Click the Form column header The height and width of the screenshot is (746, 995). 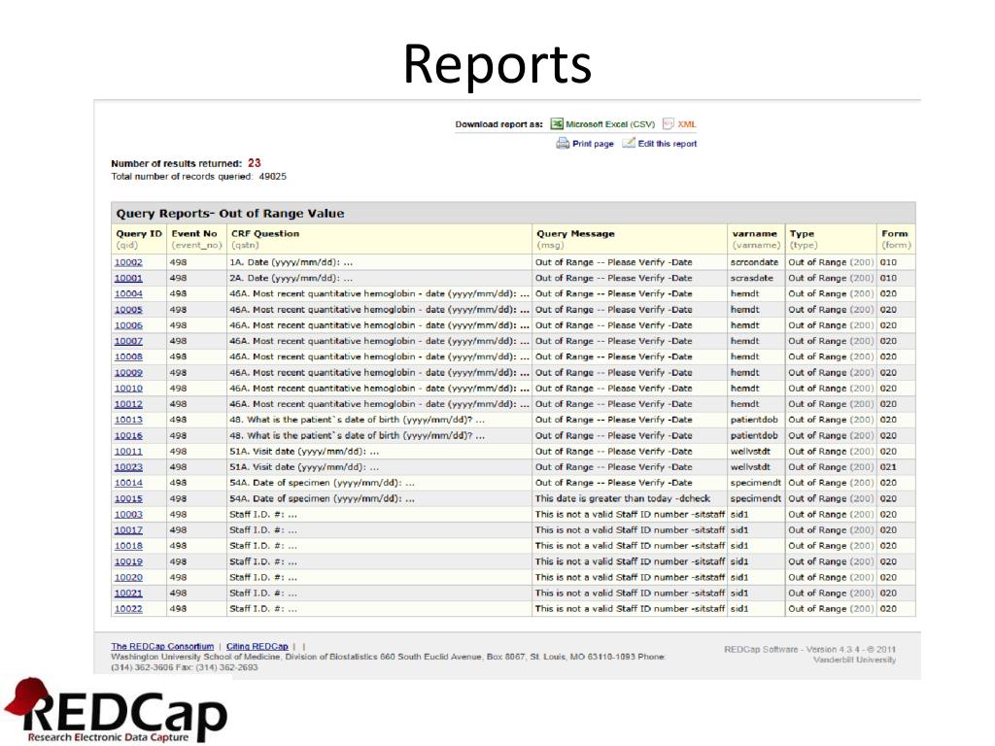click(896, 239)
